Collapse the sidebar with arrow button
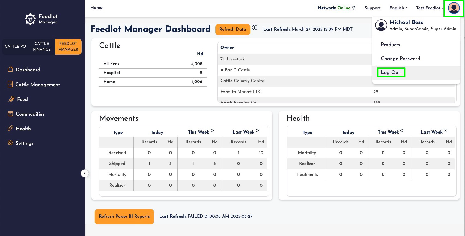465x236 pixels. 85,173
